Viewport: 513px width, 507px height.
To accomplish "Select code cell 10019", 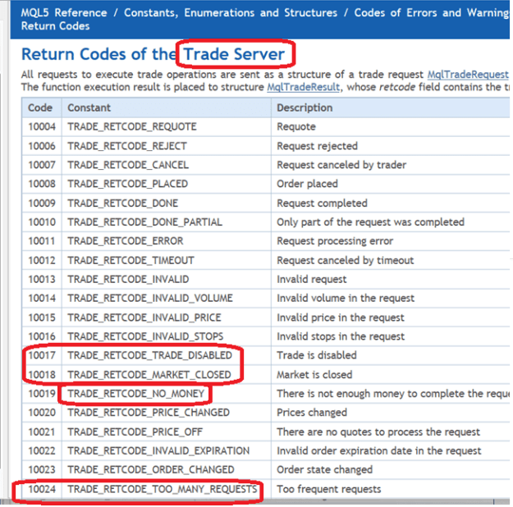I will coord(42,394).
